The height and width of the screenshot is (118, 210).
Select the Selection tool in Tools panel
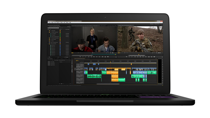pos(72,59)
